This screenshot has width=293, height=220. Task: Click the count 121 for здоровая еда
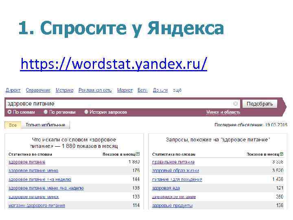pyautogui.click(x=280, y=188)
